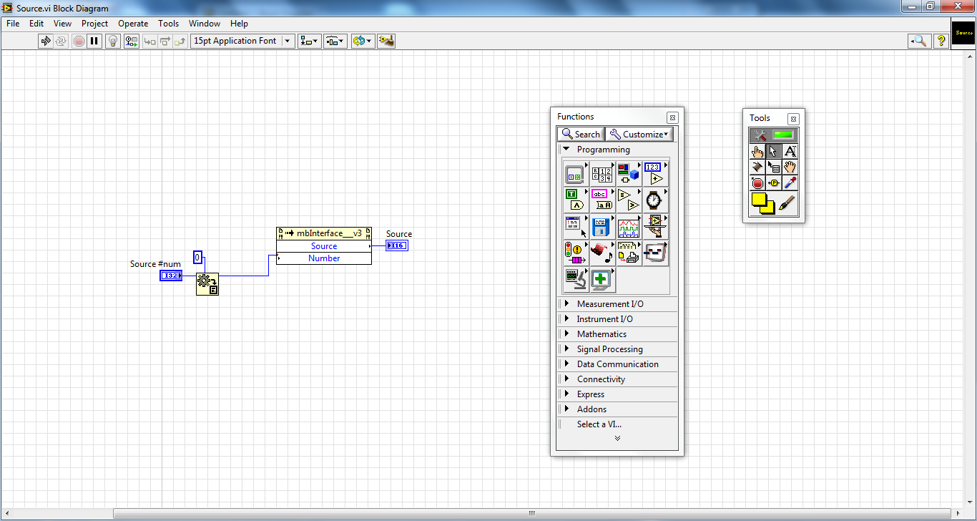977x521 pixels.
Task: Click the Clean Up Diagram icon
Action: 386,41
